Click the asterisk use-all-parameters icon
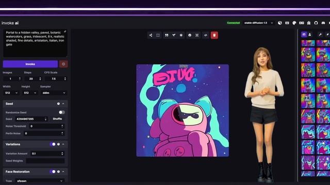 click(181, 35)
